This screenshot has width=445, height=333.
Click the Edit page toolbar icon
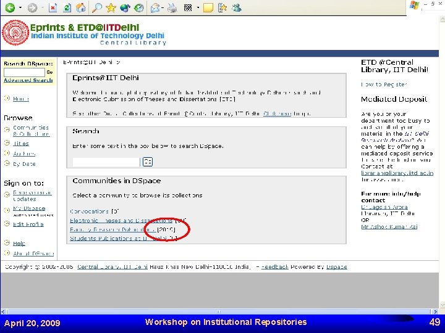point(188,7)
